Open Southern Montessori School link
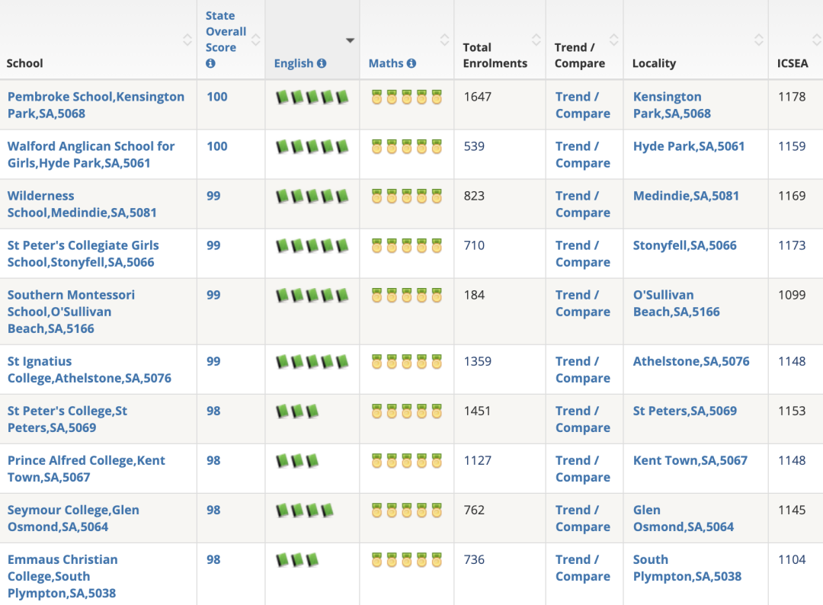Viewport: 823px width, 605px height. pos(71,312)
